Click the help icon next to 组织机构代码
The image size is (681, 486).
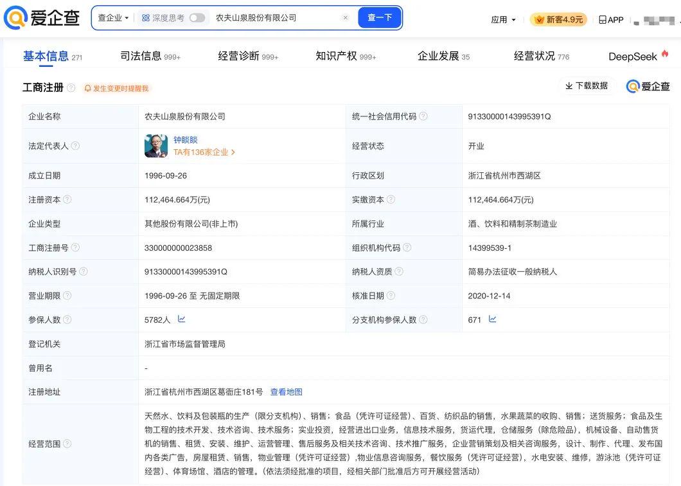(407, 248)
